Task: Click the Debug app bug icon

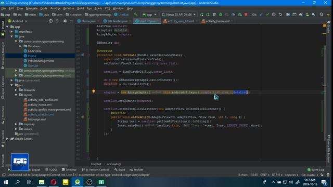Action: (221, 15)
